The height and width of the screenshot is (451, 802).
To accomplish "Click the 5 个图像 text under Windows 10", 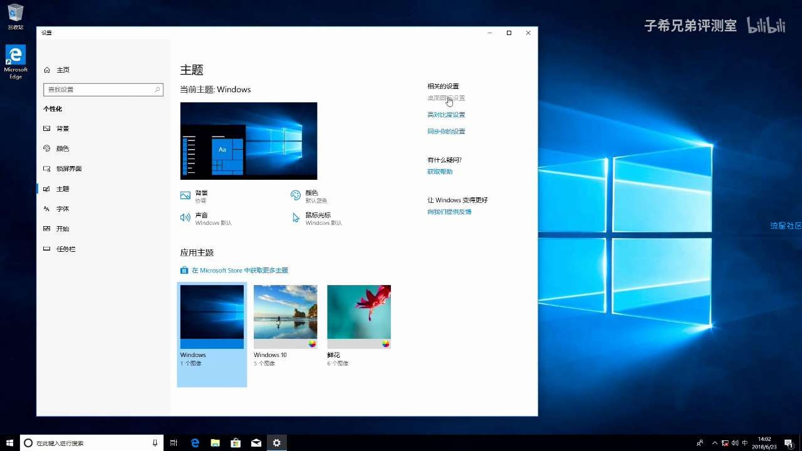I will 264,363.
